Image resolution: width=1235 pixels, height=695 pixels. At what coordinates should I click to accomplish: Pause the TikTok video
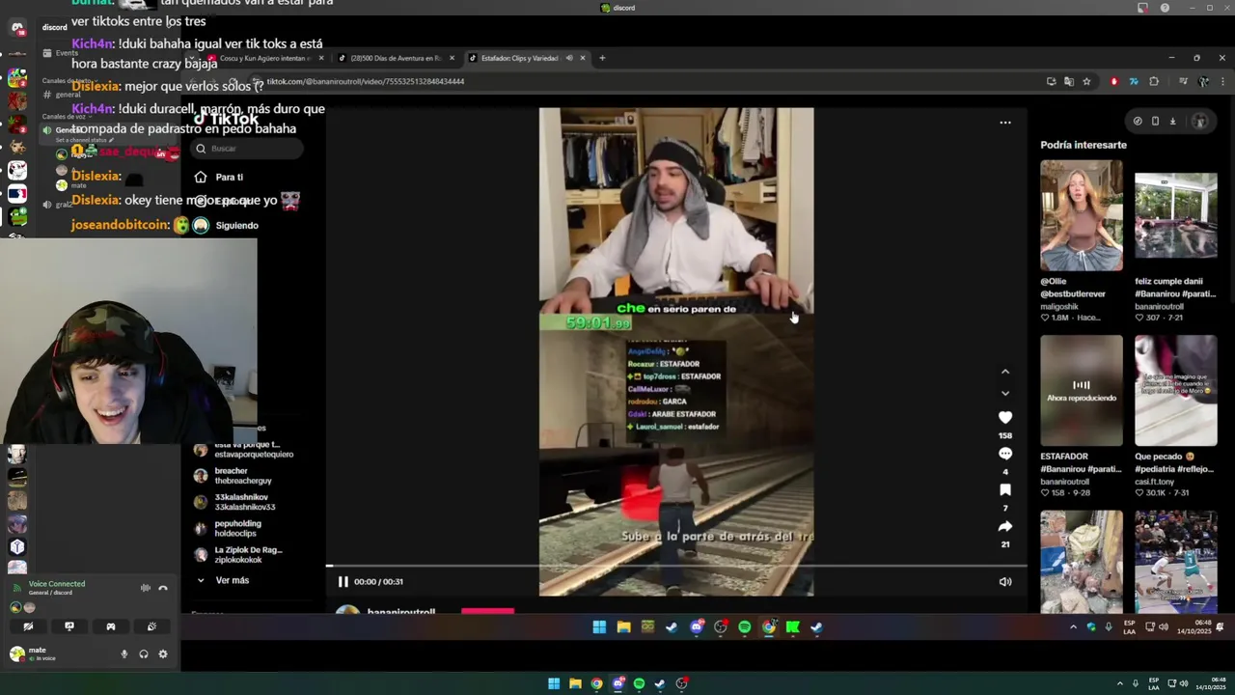pos(343,581)
